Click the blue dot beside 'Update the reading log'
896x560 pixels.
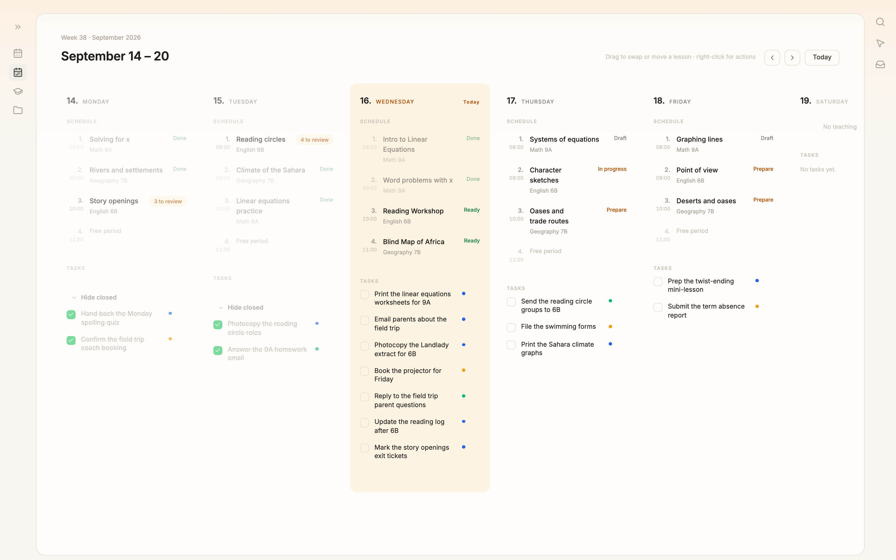coord(463,421)
